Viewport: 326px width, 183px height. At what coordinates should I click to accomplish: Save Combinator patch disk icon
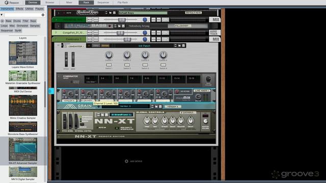pos(183,46)
